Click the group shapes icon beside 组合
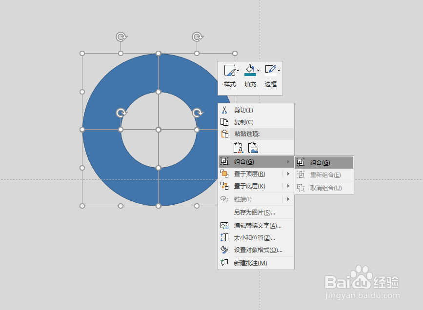423x310 pixels. (x=225, y=161)
